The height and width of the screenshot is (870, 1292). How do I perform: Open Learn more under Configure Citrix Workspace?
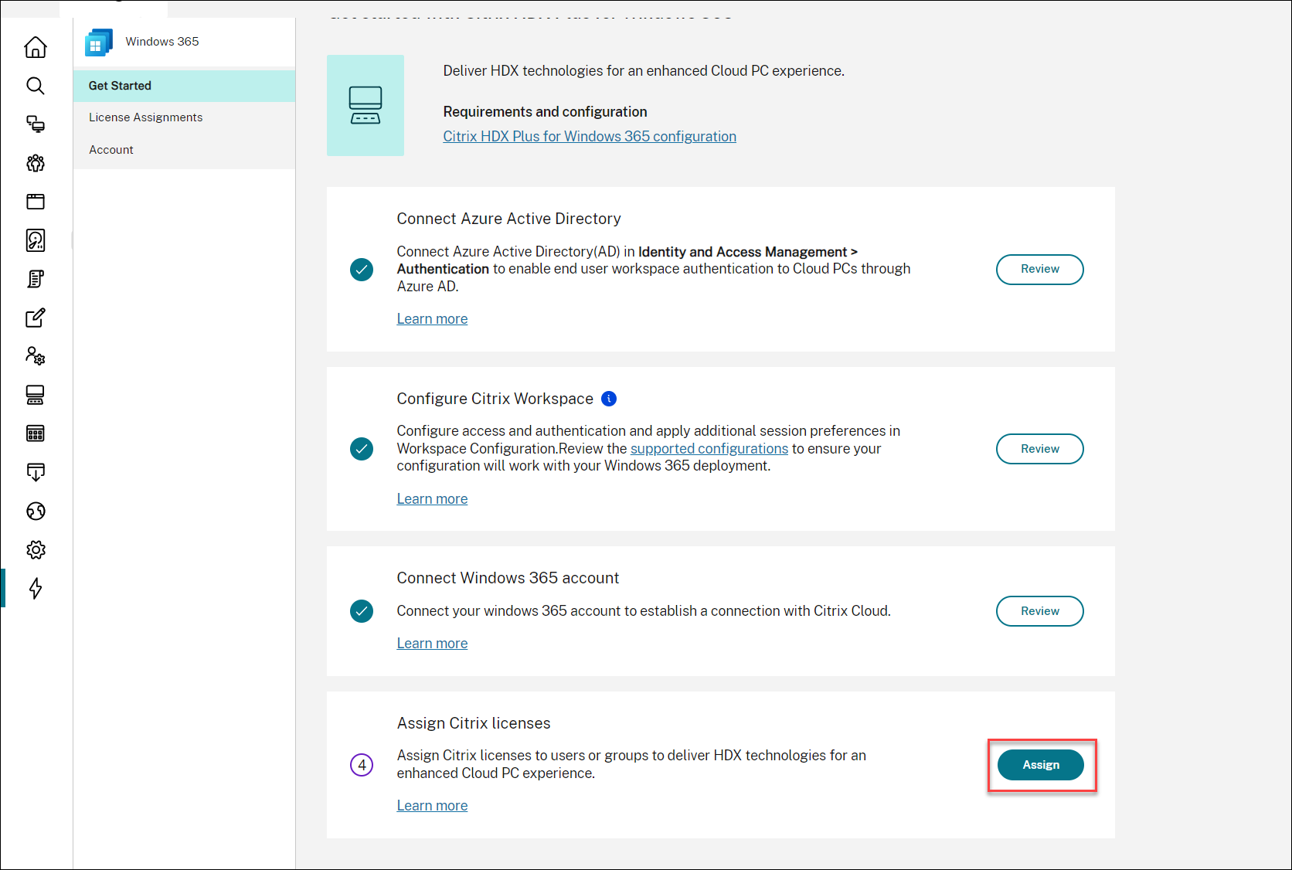click(x=432, y=499)
